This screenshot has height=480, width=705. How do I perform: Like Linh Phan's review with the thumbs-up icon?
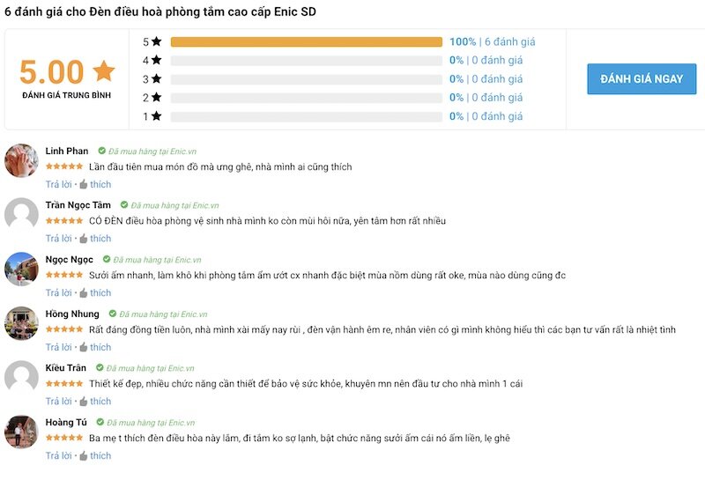tap(84, 184)
